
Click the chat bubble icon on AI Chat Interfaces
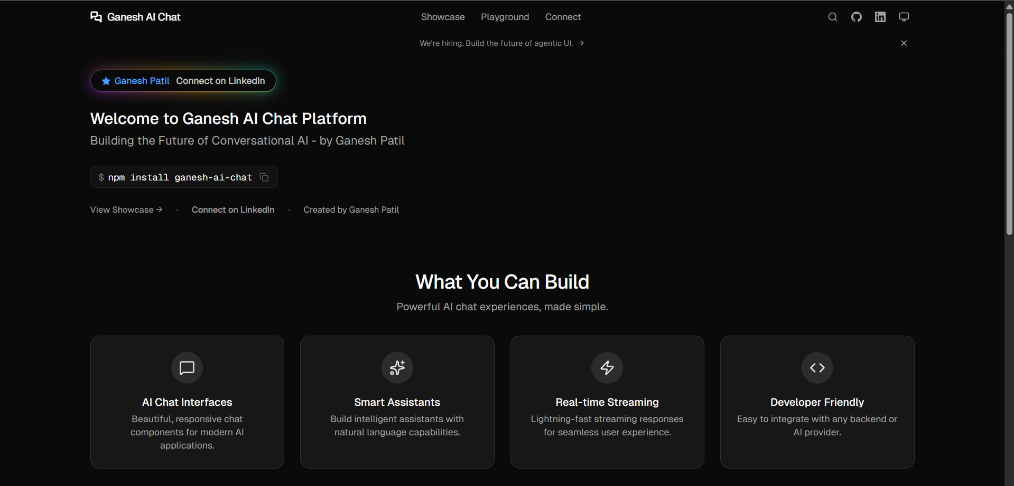pyautogui.click(x=187, y=368)
